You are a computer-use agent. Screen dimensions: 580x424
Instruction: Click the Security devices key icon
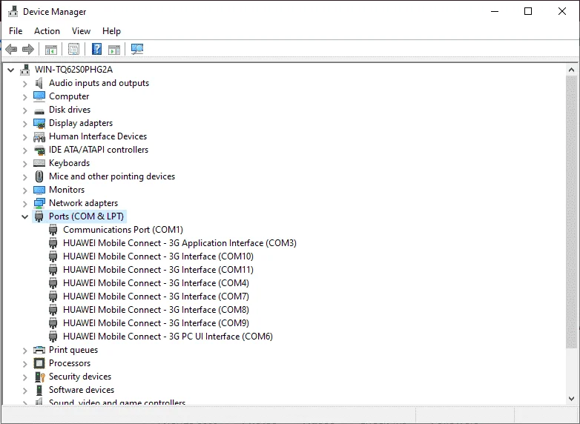click(39, 377)
